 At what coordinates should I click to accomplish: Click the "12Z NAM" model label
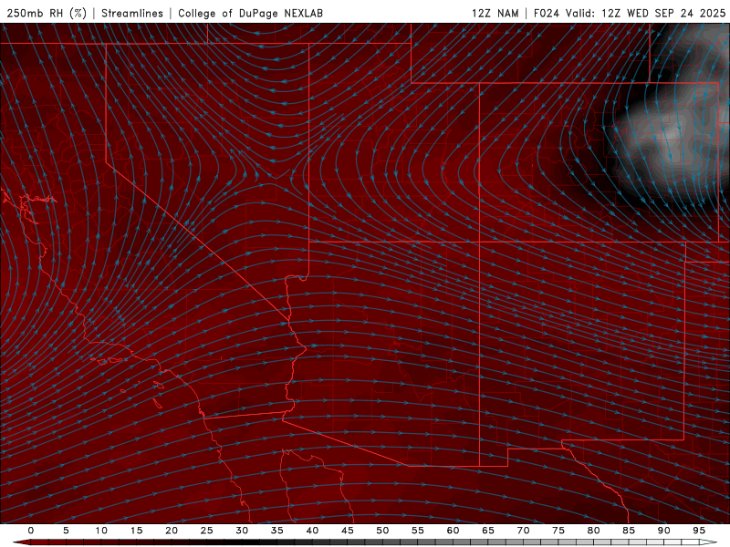click(x=495, y=13)
